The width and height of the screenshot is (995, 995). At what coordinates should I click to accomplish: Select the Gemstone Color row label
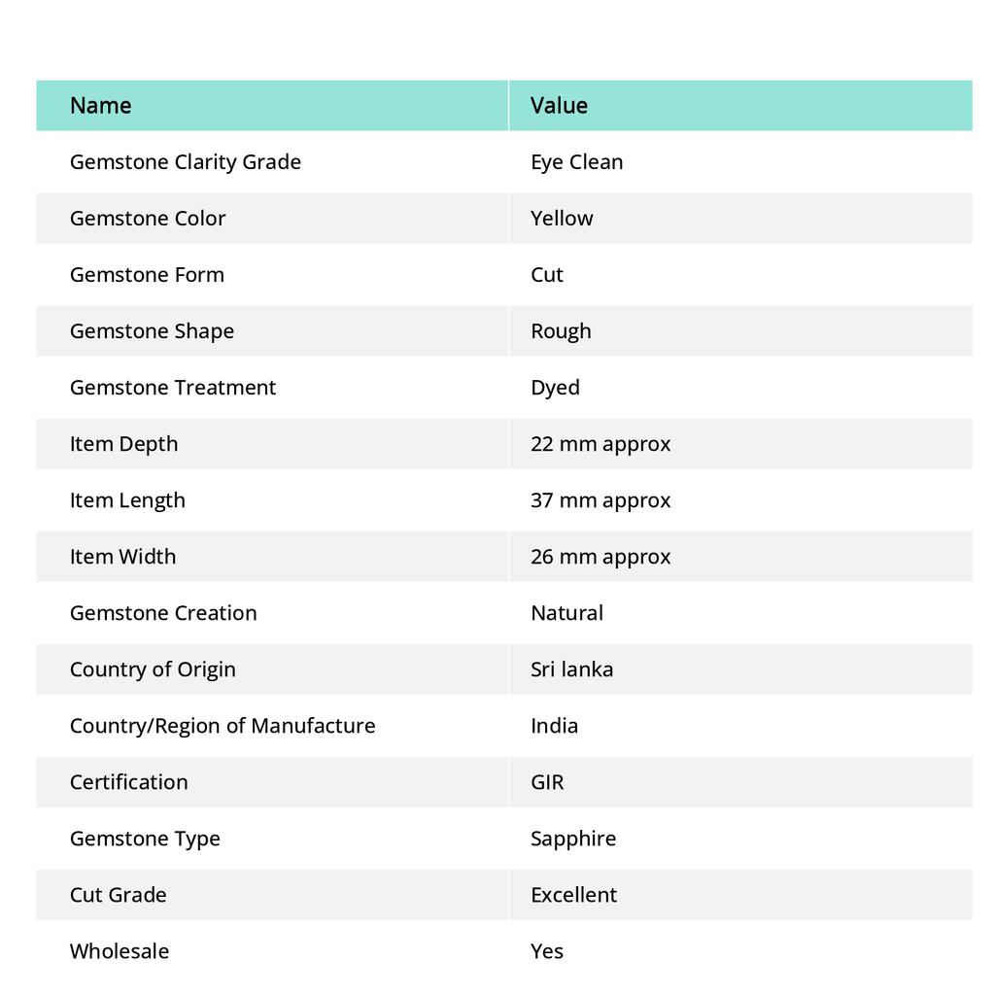pos(147,218)
